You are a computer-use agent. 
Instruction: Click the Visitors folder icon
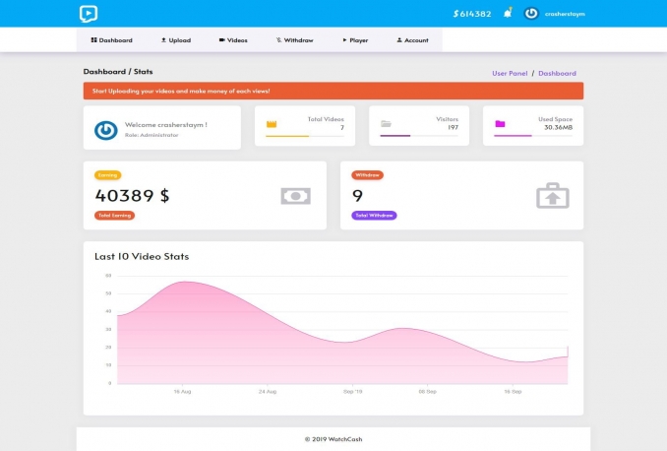[386, 123]
